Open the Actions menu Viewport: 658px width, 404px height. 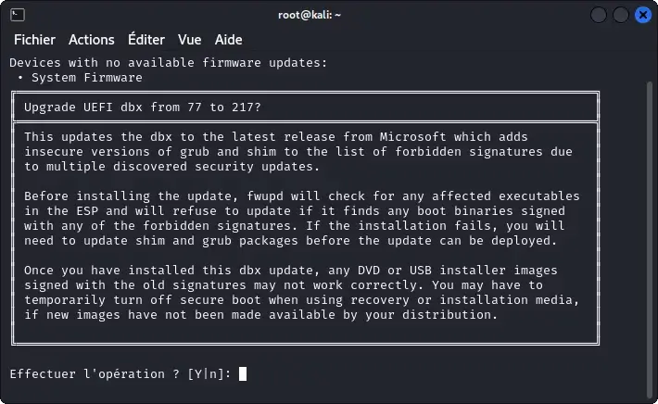click(91, 40)
